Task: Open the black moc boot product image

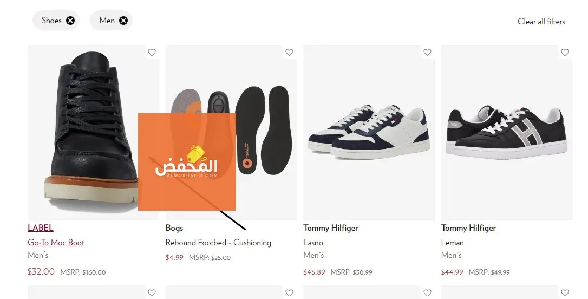Action: (87, 130)
